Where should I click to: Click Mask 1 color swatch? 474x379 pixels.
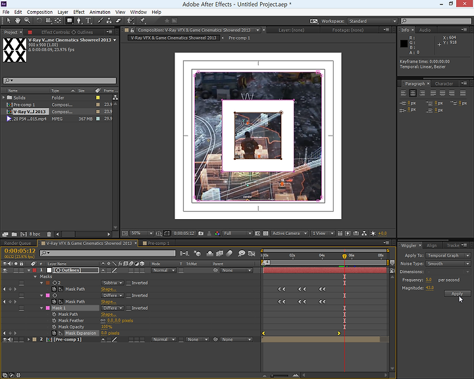pos(47,309)
